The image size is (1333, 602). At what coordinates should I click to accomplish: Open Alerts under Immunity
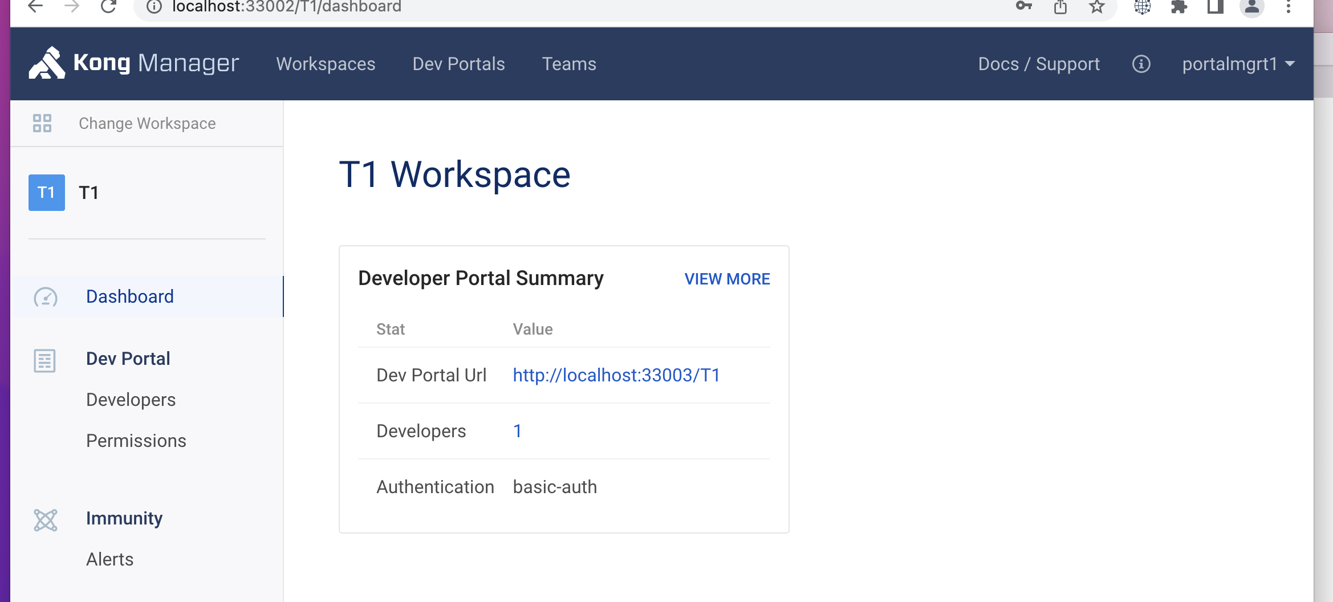(110, 559)
